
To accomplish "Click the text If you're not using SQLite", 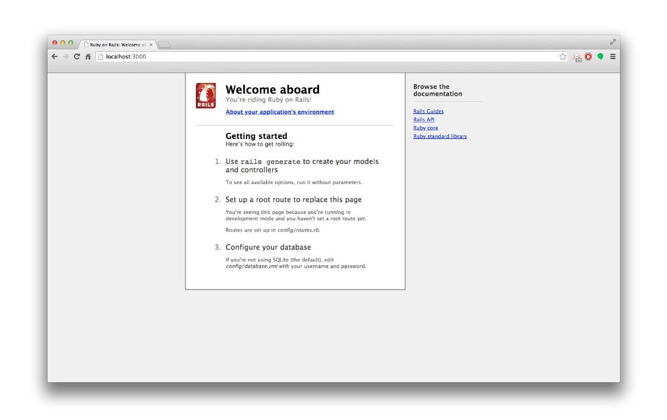I will [295, 263].
